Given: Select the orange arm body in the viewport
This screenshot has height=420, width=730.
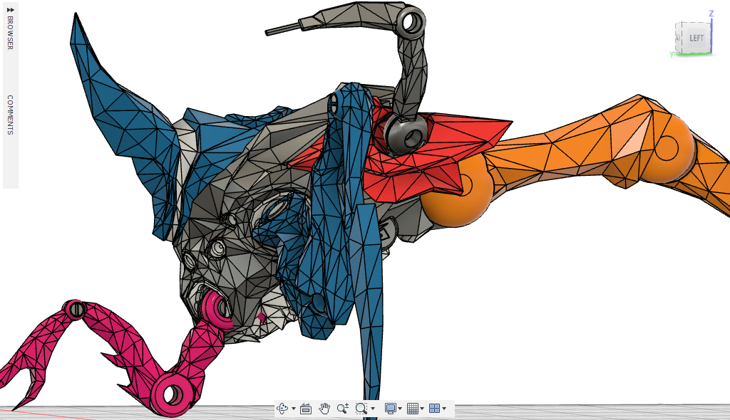Looking at the screenshot, I should pos(570,153).
